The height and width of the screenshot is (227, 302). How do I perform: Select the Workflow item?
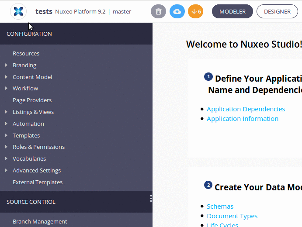point(25,88)
